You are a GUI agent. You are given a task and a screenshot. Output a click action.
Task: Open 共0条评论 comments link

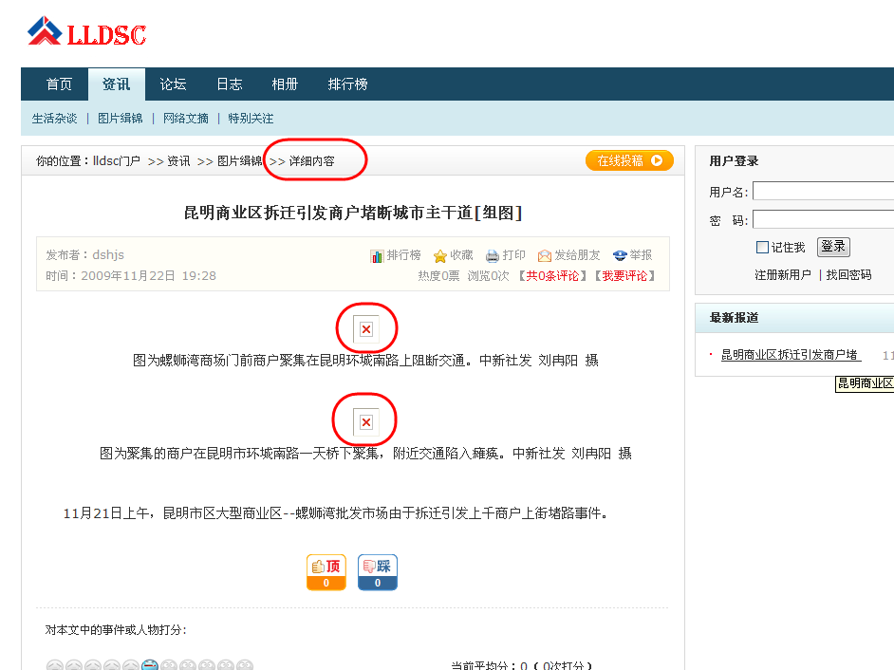coord(552,276)
